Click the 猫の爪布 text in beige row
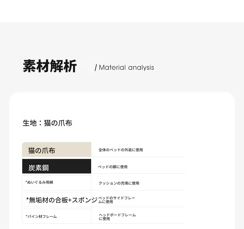Viewport: 244px width, 229px height. [42, 151]
